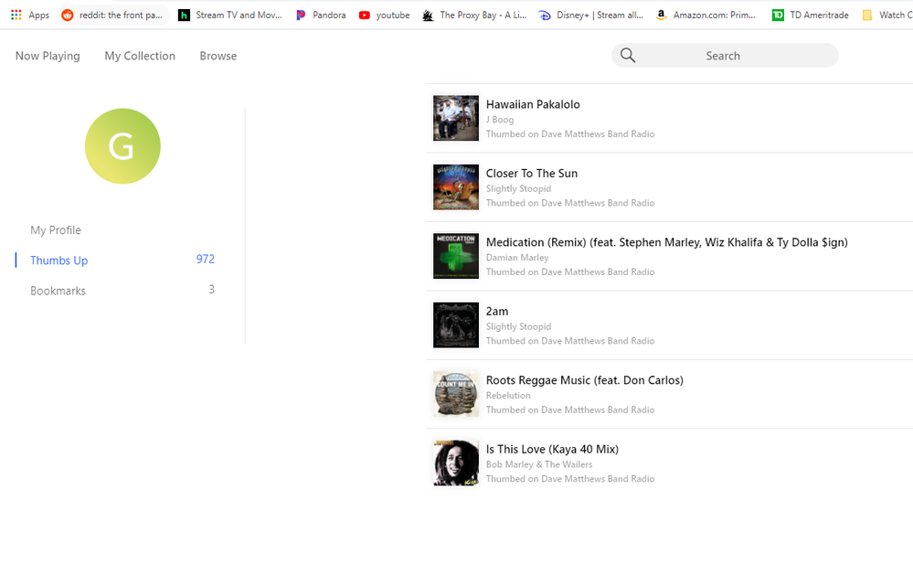Image resolution: width=913 pixels, height=585 pixels.
Task: Go to My Collection tab
Action: [x=140, y=56]
